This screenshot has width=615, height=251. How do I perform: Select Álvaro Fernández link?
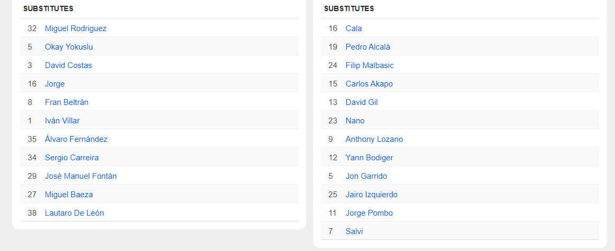tap(76, 139)
